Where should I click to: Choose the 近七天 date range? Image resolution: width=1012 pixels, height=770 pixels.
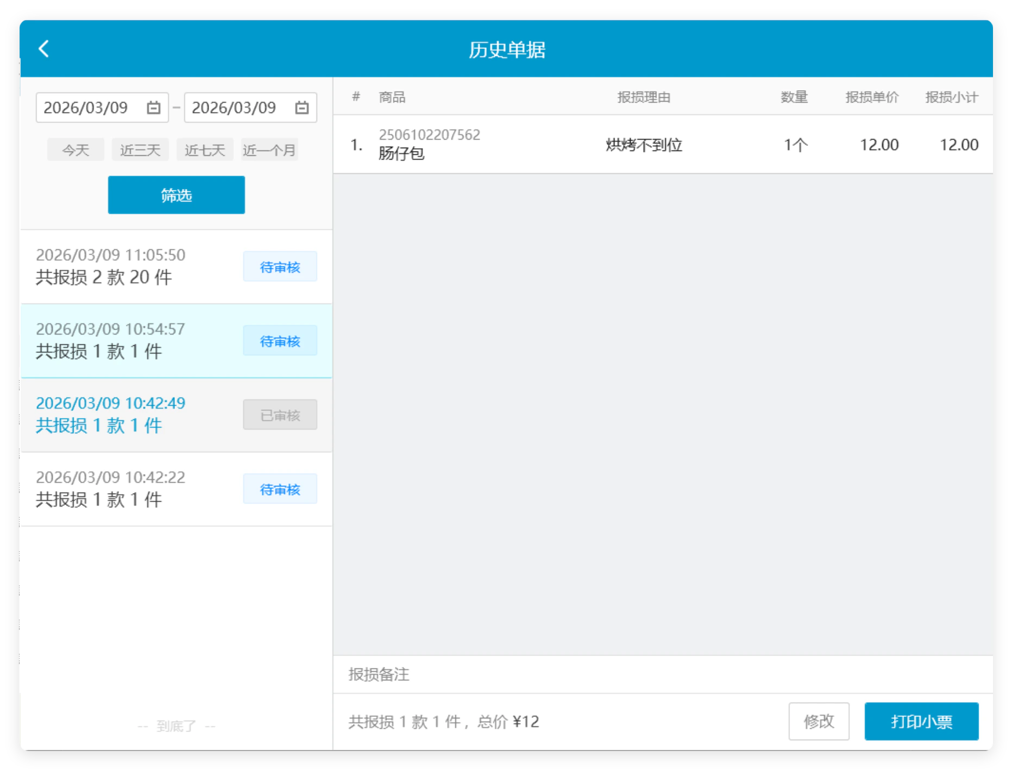point(205,150)
